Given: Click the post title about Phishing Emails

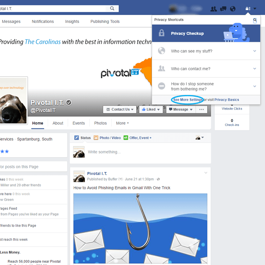Looking at the screenshot, I should click(x=122, y=188).
